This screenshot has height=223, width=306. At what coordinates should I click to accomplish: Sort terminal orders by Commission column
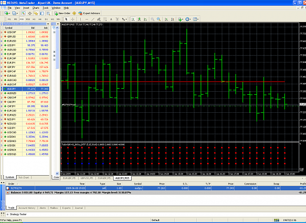click(x=246, y=184)
